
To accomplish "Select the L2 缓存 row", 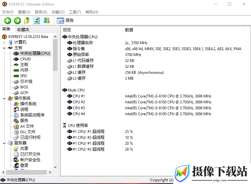I will (x=155, y=73).
